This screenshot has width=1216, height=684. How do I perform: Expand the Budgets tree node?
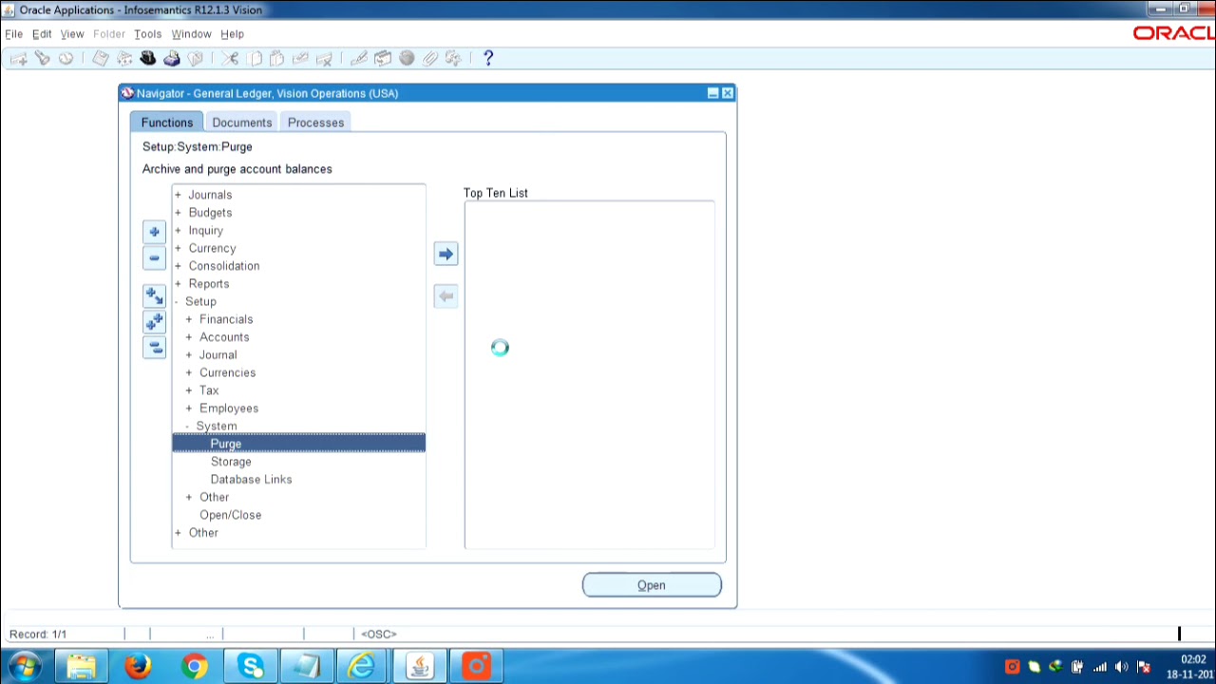178,213
